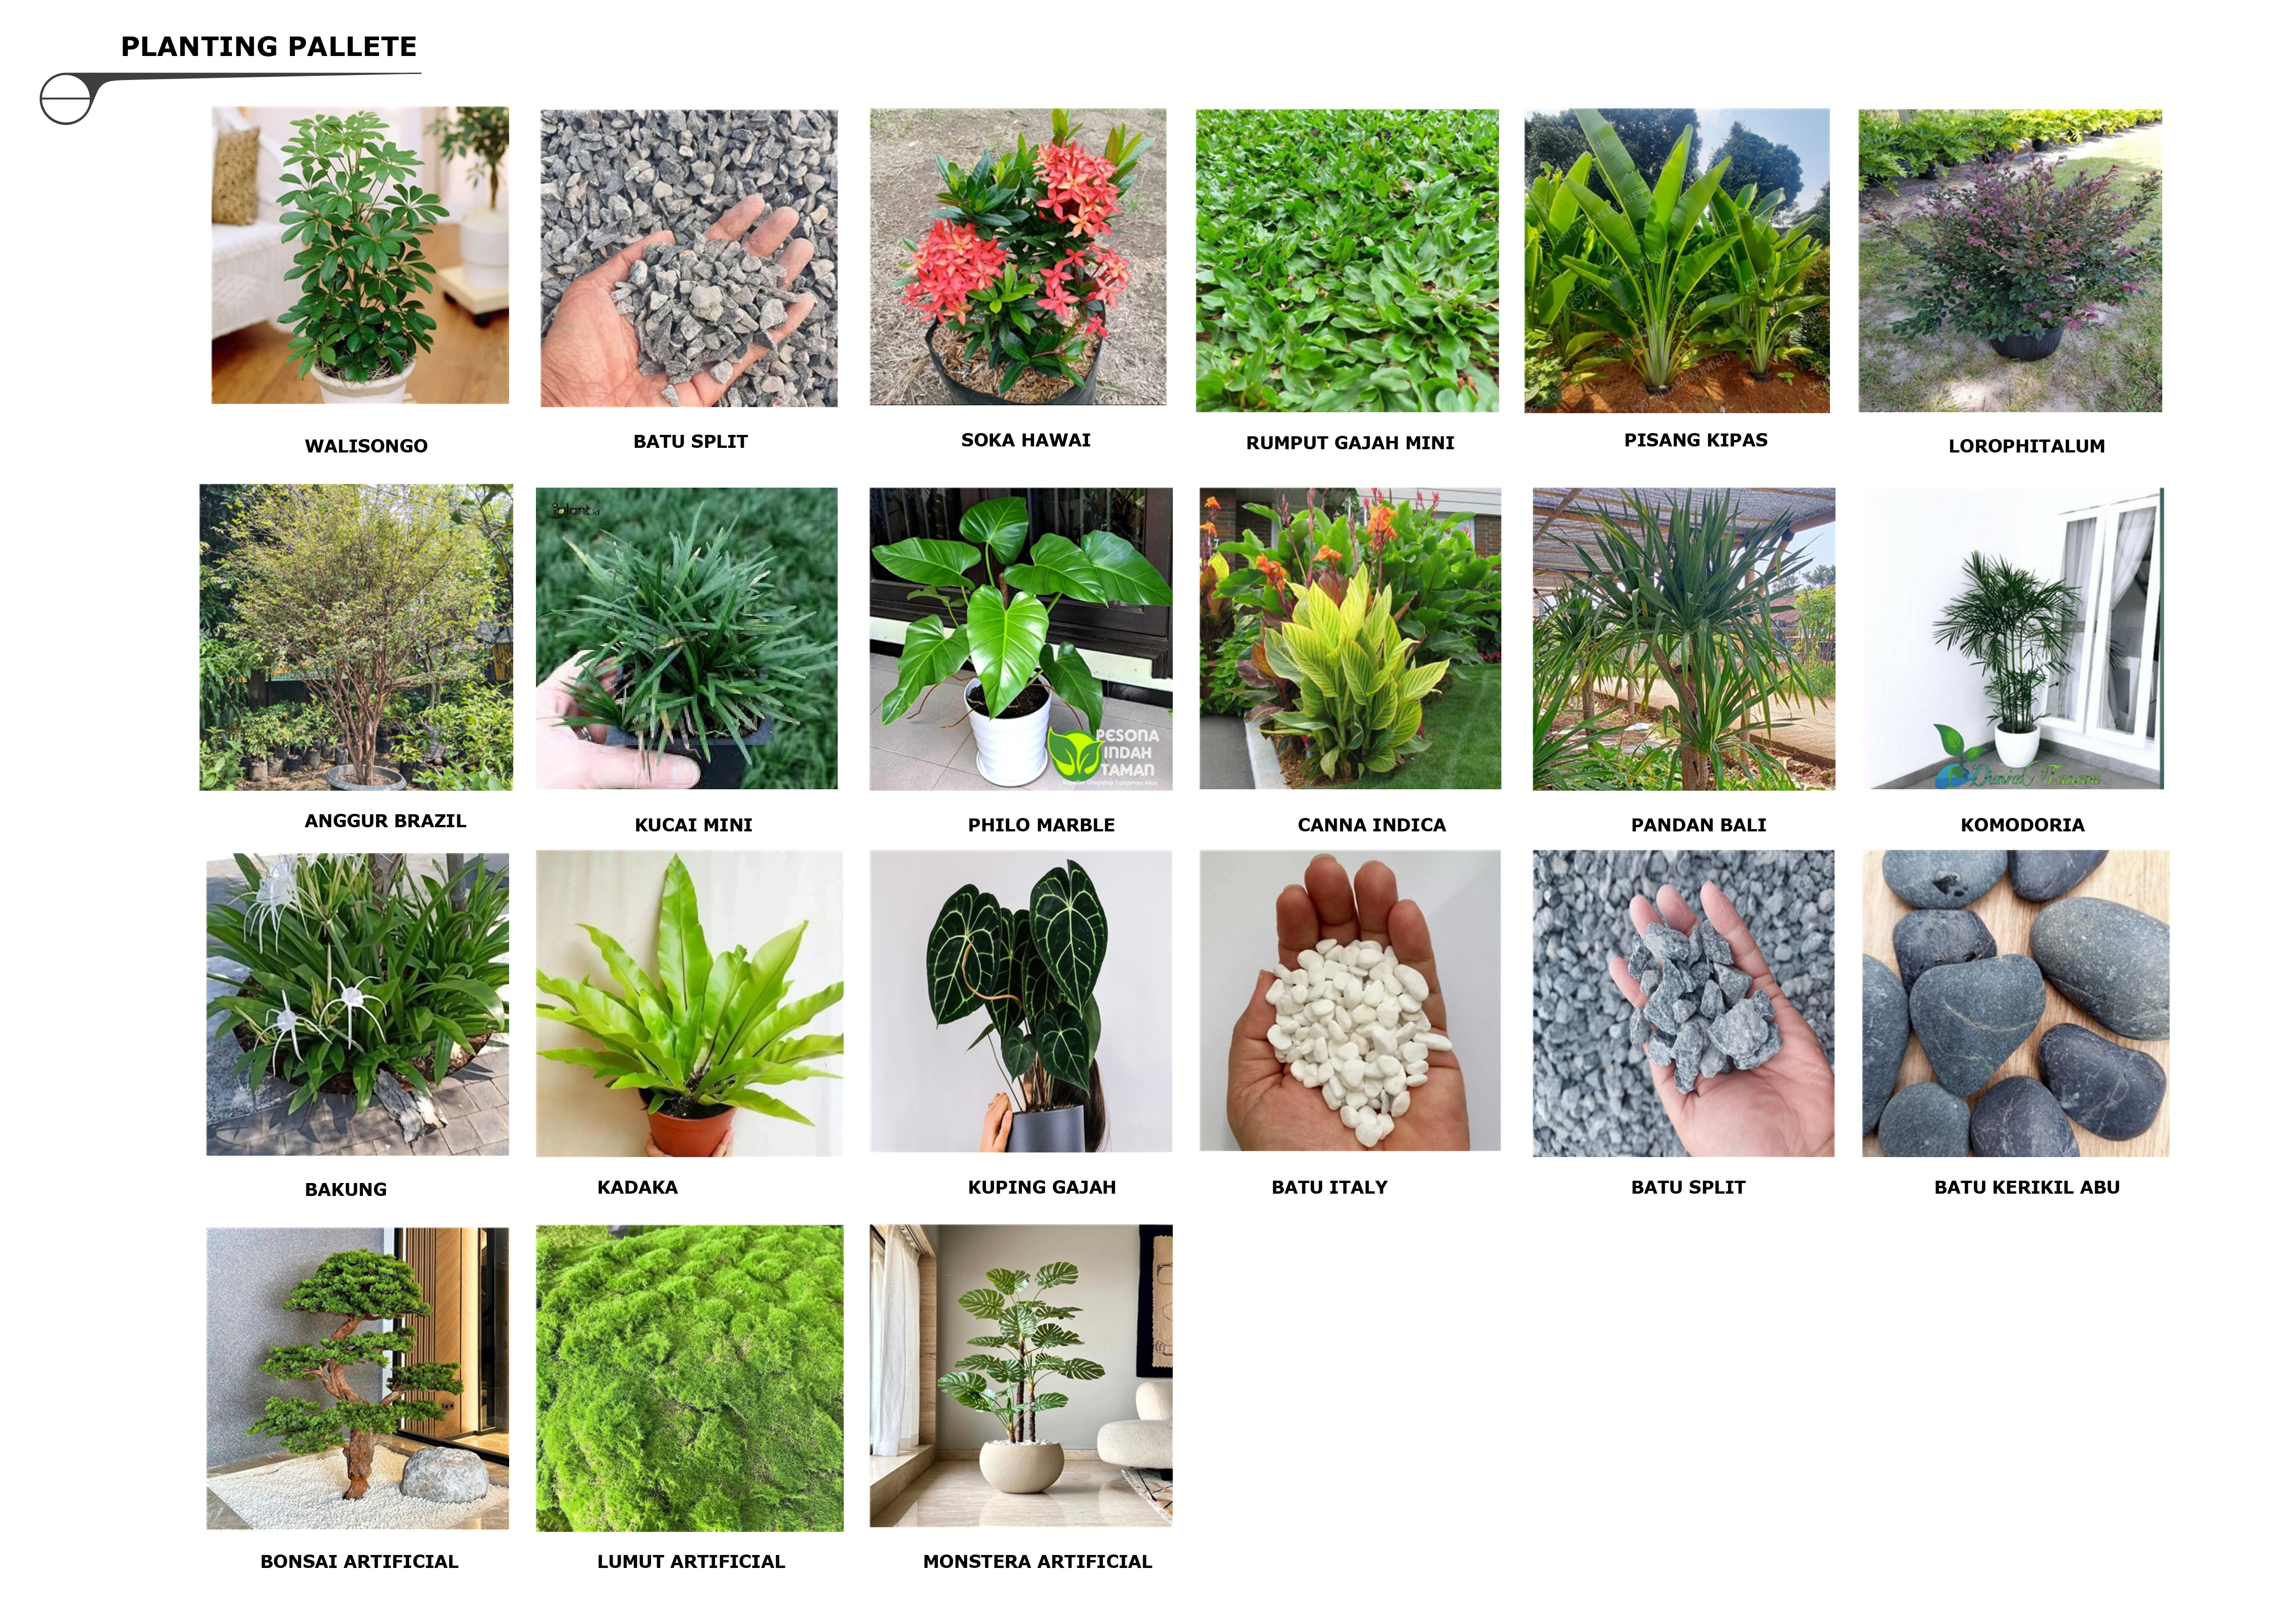Select the Kucai Mini plant image

(x=687, y=638)
